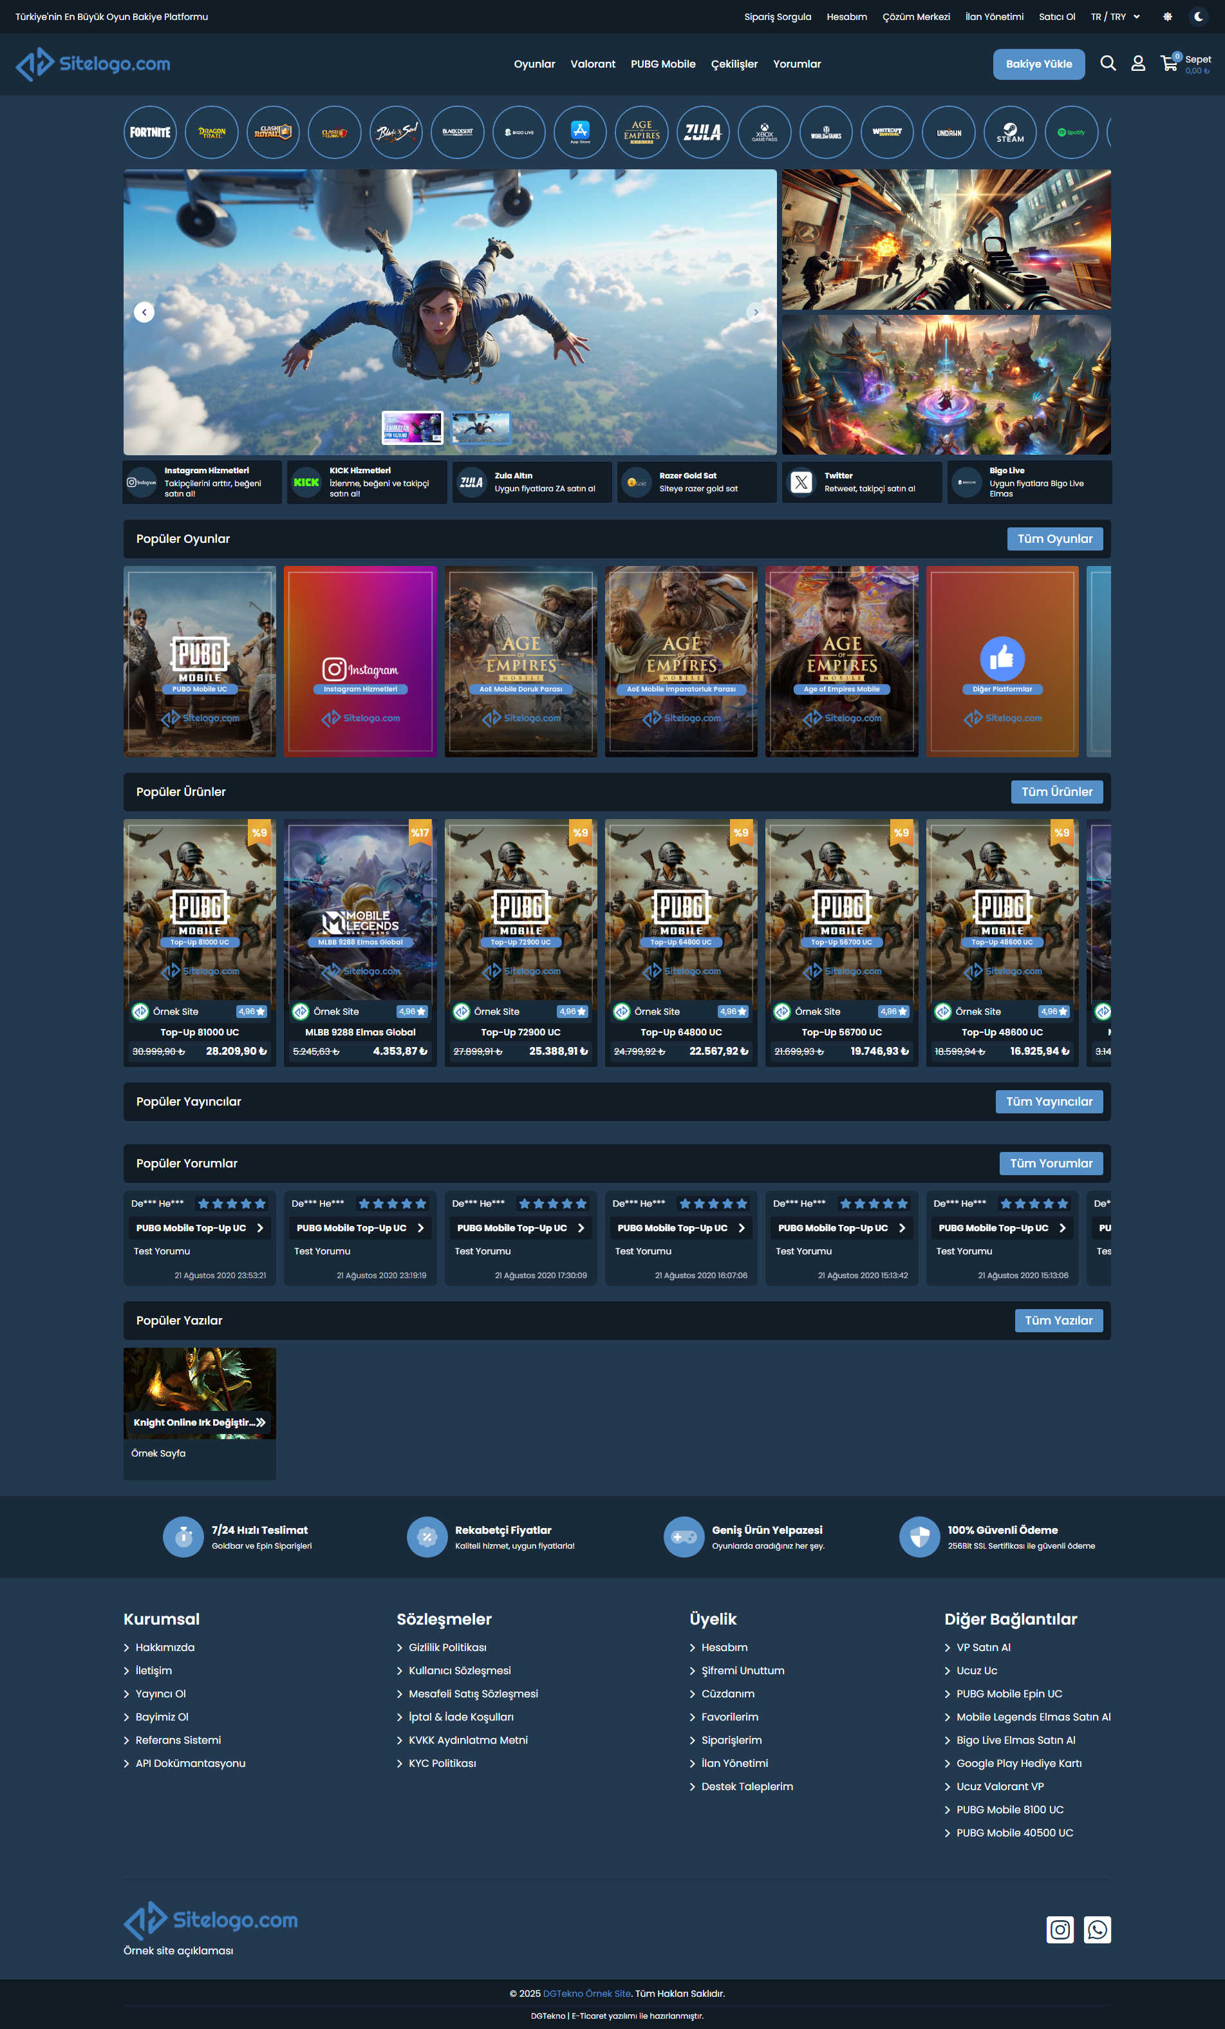1225x2029 pixels.
Task: Select the World of Tanks category icon
Action: 826,132
